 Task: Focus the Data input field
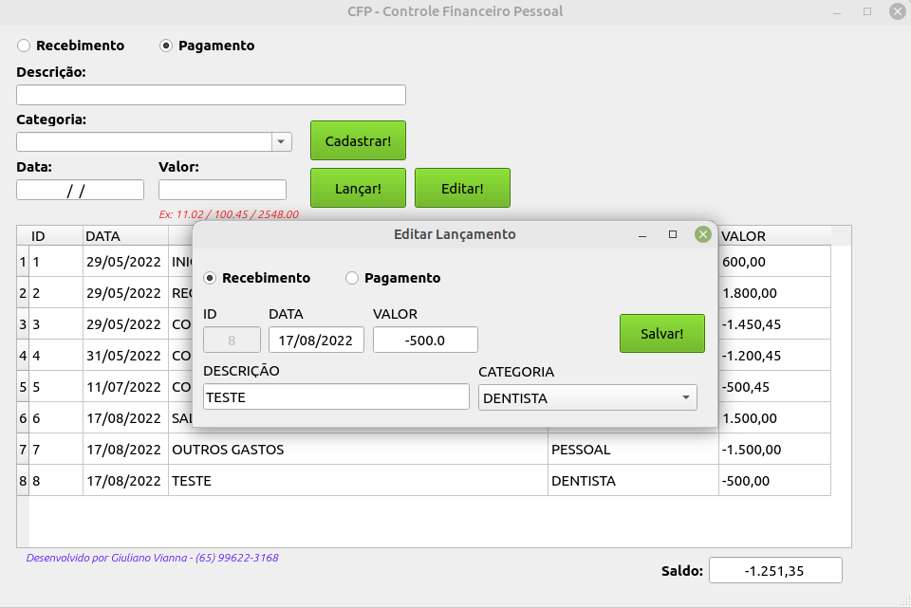click(80, 189)
